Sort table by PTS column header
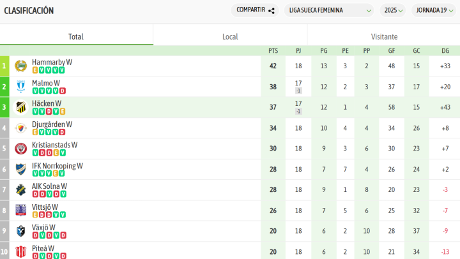Image resolution: width=460 pixels, height=259 pixels. [x=273, y=50]
